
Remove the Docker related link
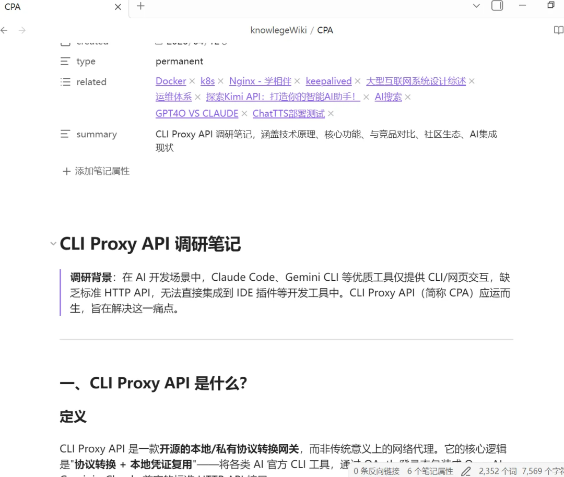click(192, 81)
